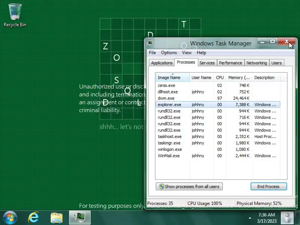Click the 97 CPU value for dwm.exe
This screenshot has width=300, height=225.
click(220, 98)
